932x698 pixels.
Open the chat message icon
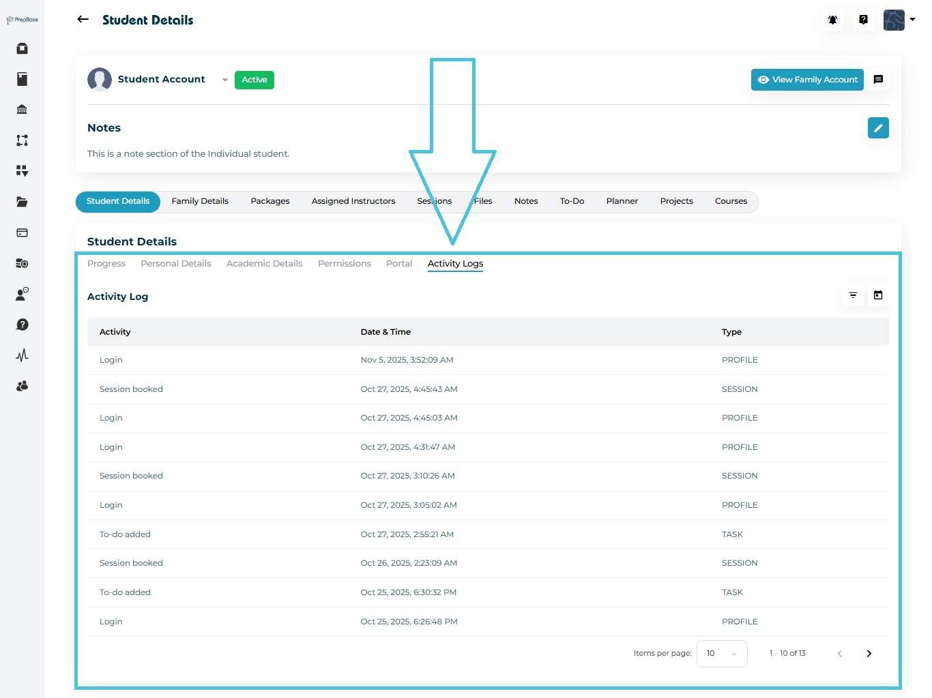coord(878,80)
